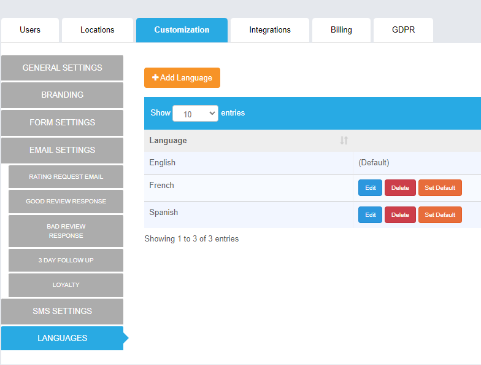Set Spanish as default language

coord(440,215)
